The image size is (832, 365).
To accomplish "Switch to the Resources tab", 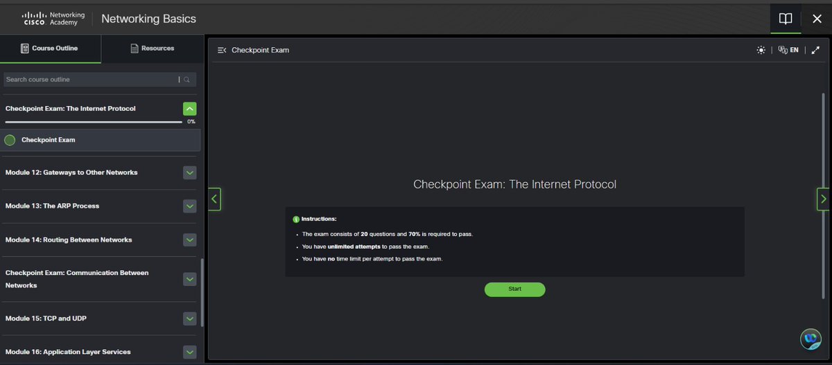I will (153, 48).
